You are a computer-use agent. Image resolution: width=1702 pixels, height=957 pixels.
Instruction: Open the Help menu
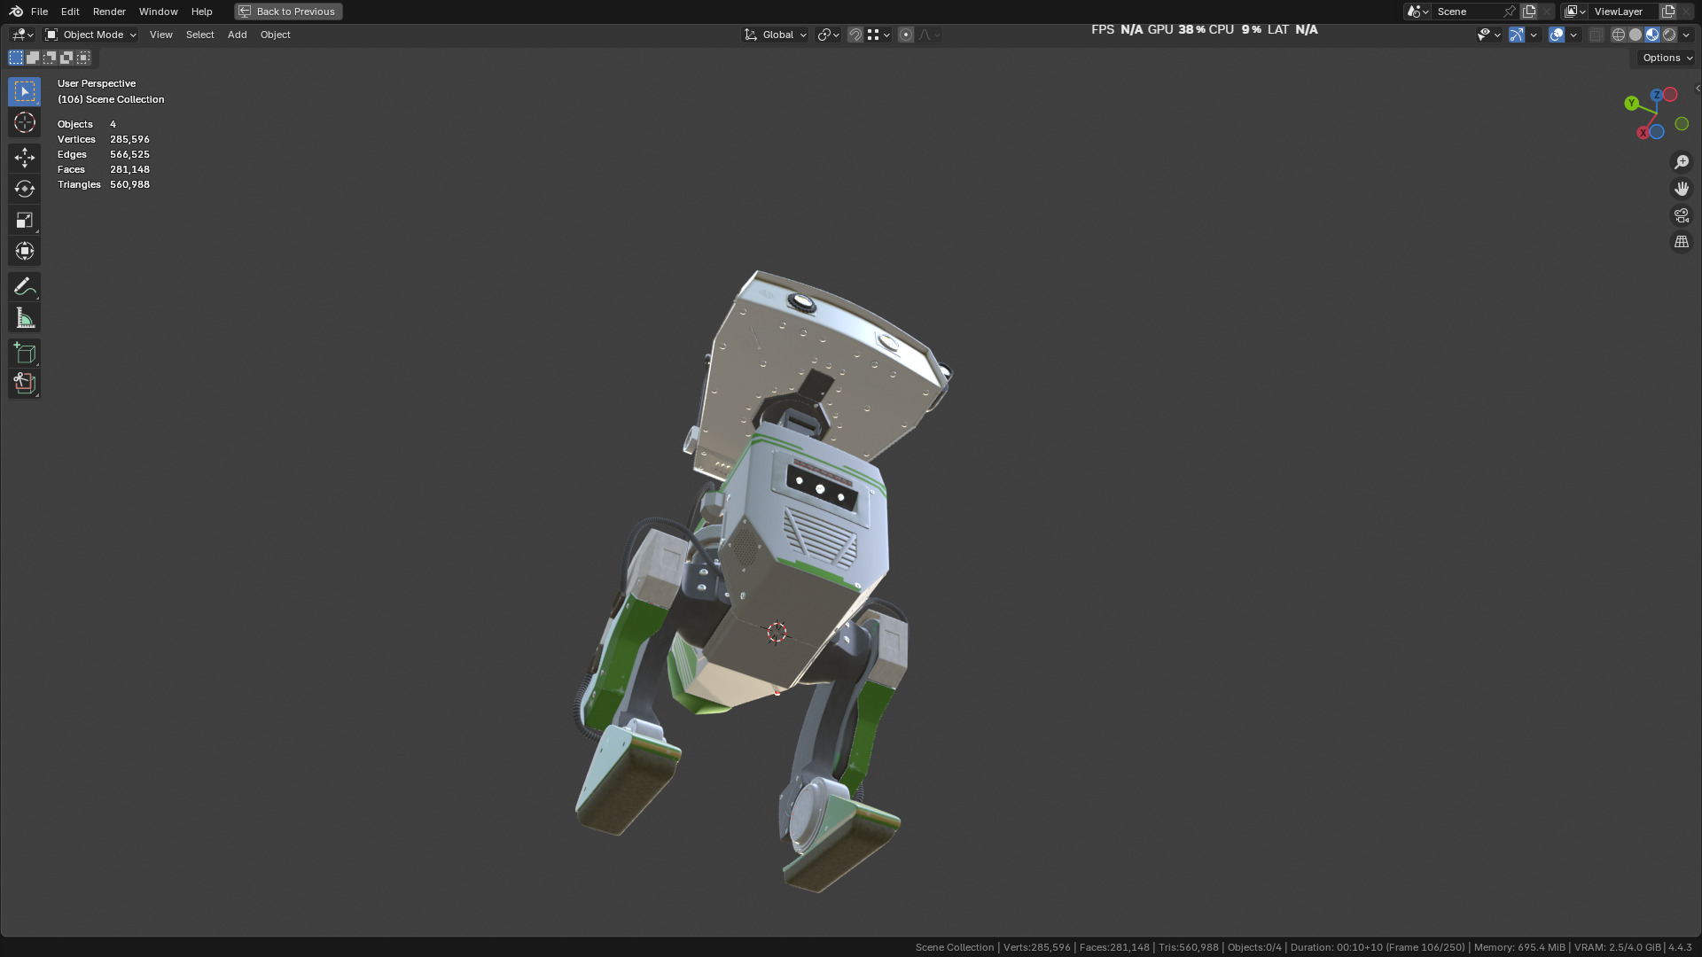pyautogui.click(x=201, y=12)
